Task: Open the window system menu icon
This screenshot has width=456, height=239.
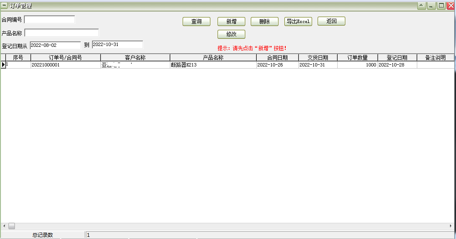Action: point(4,6)
